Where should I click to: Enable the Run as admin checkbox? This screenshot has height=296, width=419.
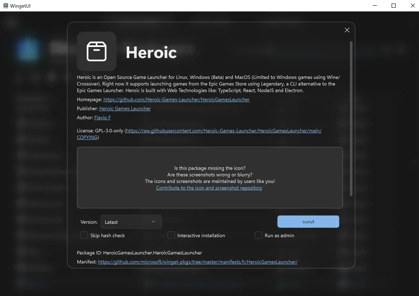[259, 235]
